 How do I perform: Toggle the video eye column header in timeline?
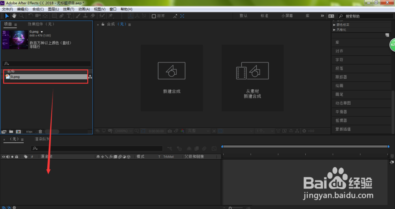[4, 157]
